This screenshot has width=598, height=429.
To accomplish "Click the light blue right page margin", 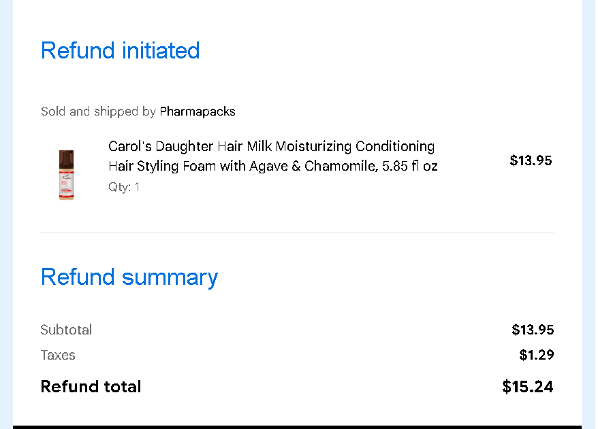I will [x=590, y=214].
